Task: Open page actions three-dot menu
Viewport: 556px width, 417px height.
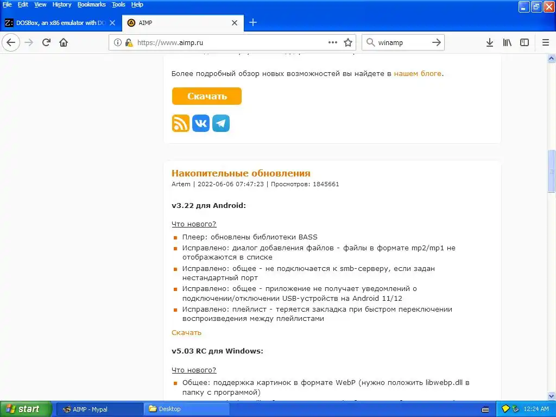Action: pos(333,42)
